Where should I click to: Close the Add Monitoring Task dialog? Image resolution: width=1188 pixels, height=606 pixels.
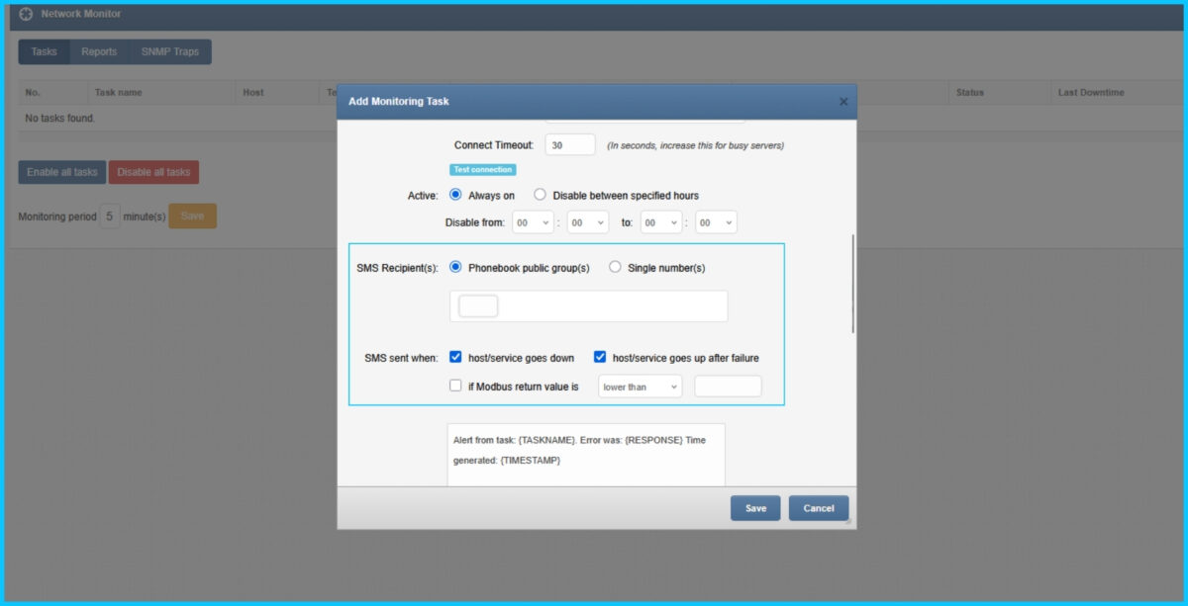pos(843,102)
